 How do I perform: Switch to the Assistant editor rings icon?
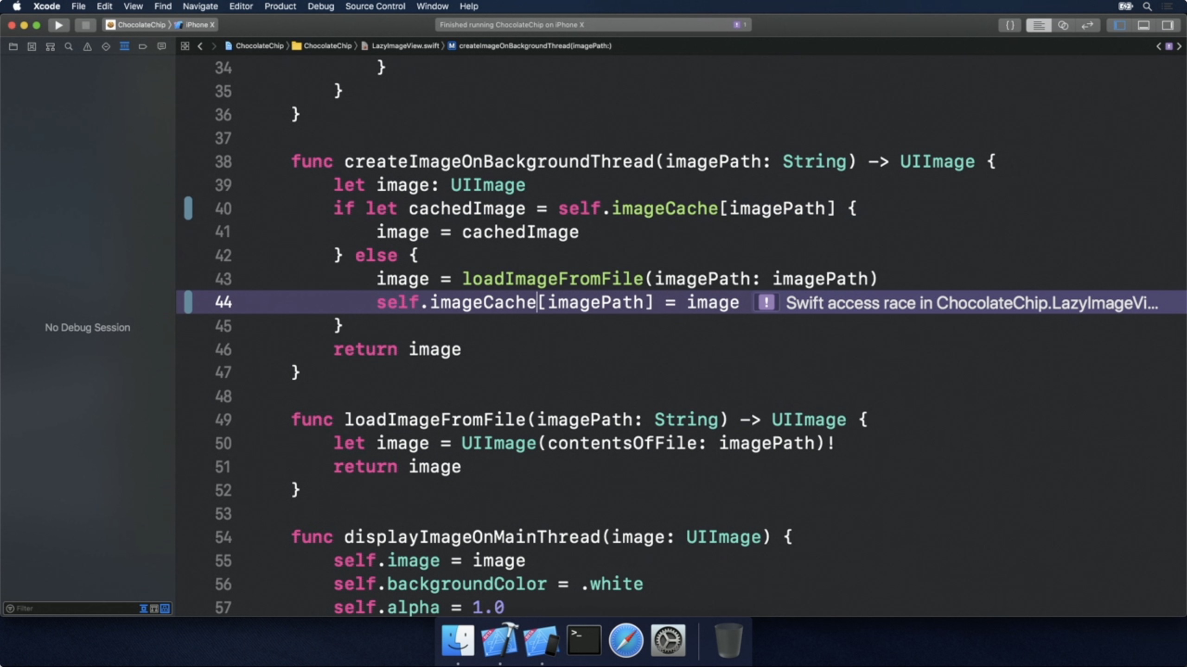click(x=1063, y=25)
